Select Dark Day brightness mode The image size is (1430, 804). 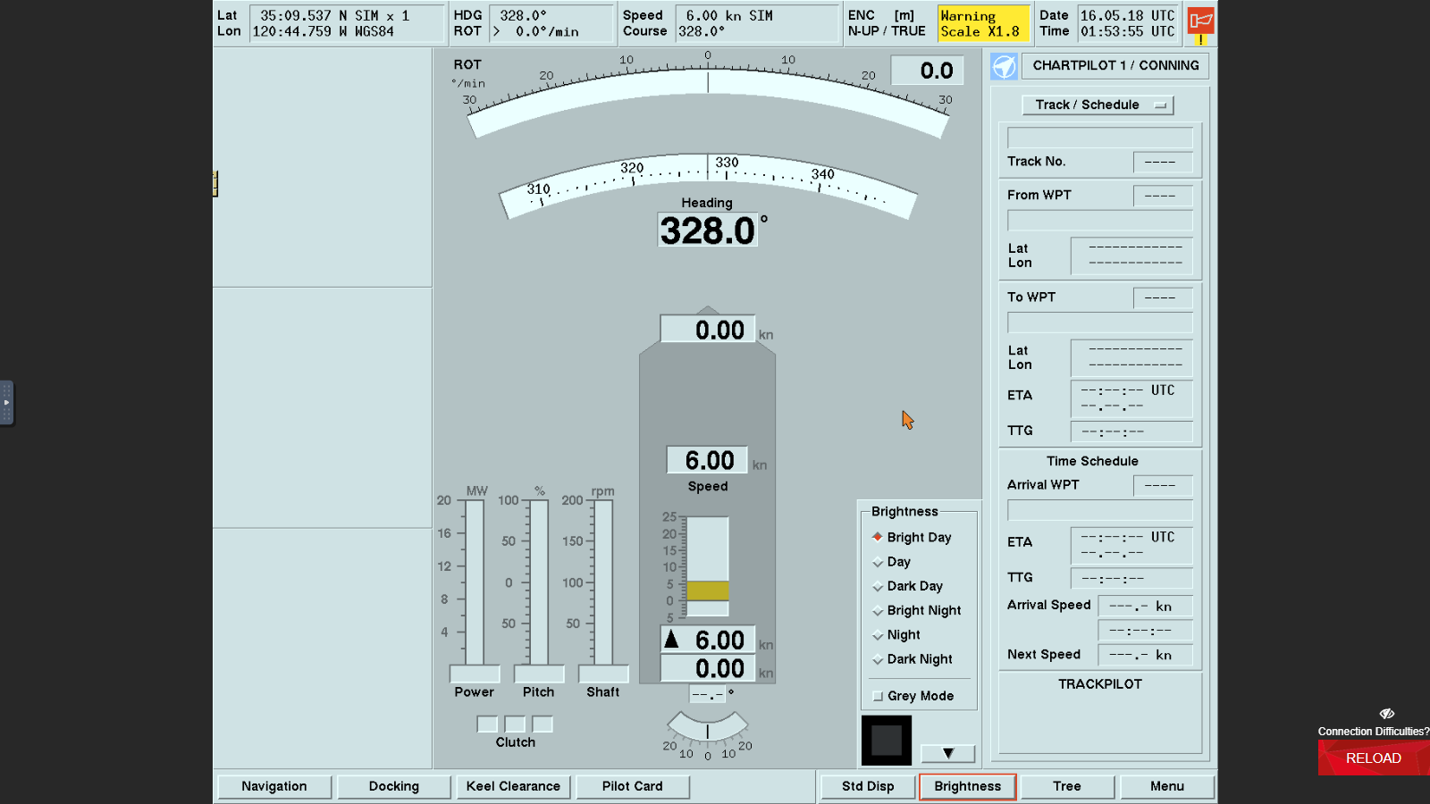[x=907, y=586]
